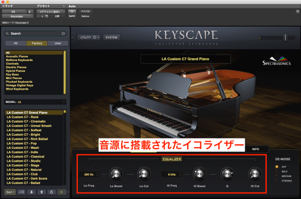Open the SYSTEM page
The height and width of the screenshot is (199, 301).
[x=111, y=38]
